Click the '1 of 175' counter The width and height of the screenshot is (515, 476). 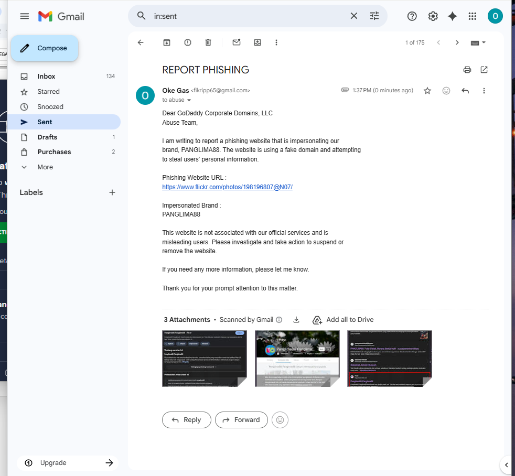[x=415, y=42]
